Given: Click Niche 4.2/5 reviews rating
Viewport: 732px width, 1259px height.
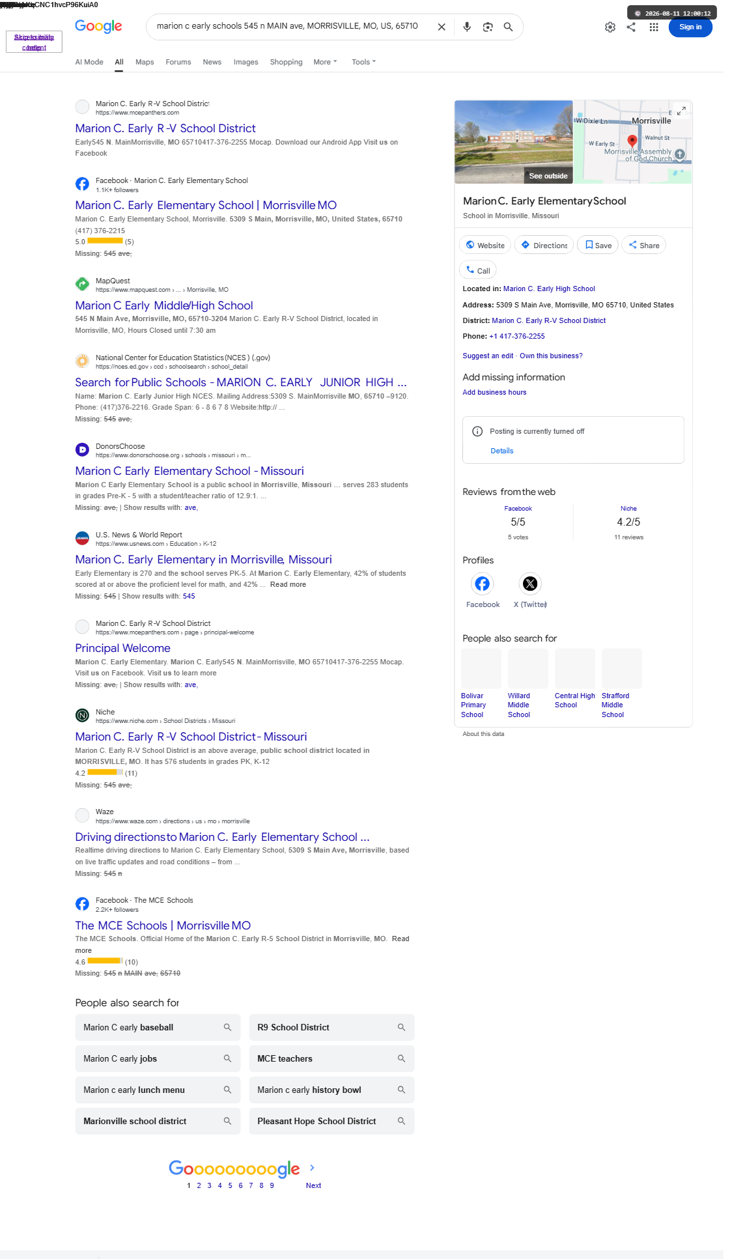Looking at the screenshot, I should click(x=628, y=522).
